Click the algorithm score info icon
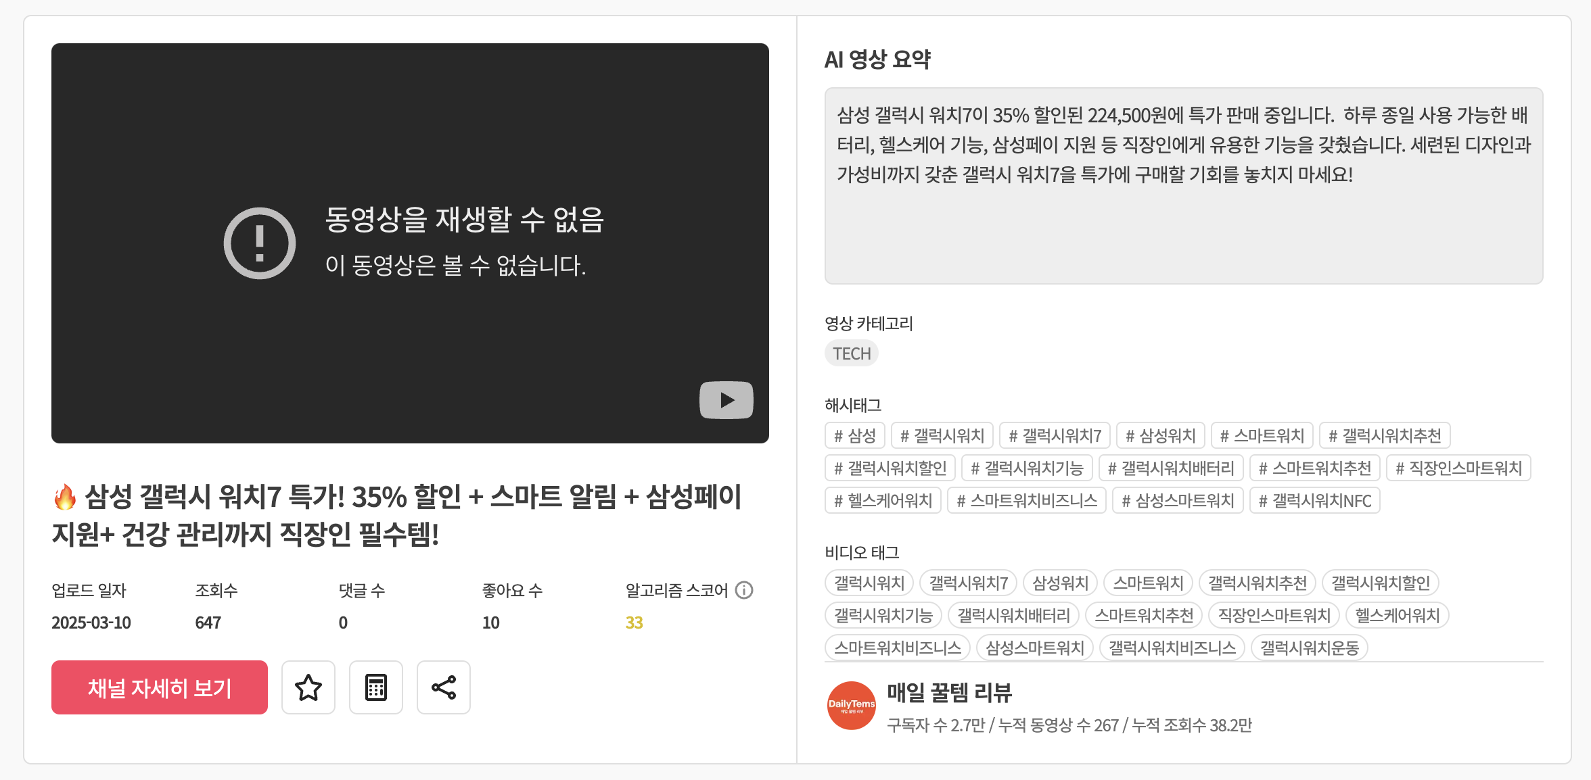Viewport: 1591px width, 780px height. tap(744, 590)
